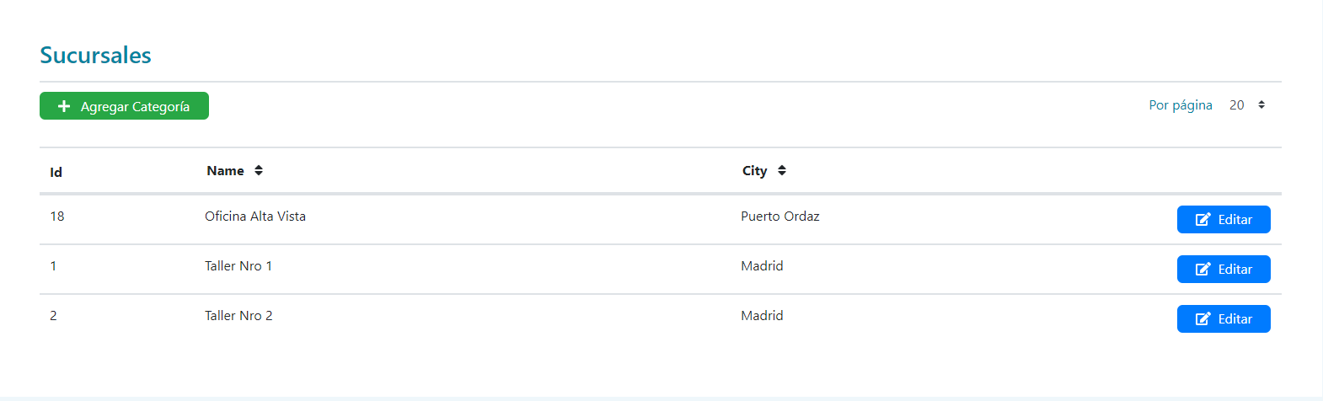The height and width of the screenshot is (401, 1323).
Task: Click the Name column header label
Action: pyautogui.click(x=225, y=170)
